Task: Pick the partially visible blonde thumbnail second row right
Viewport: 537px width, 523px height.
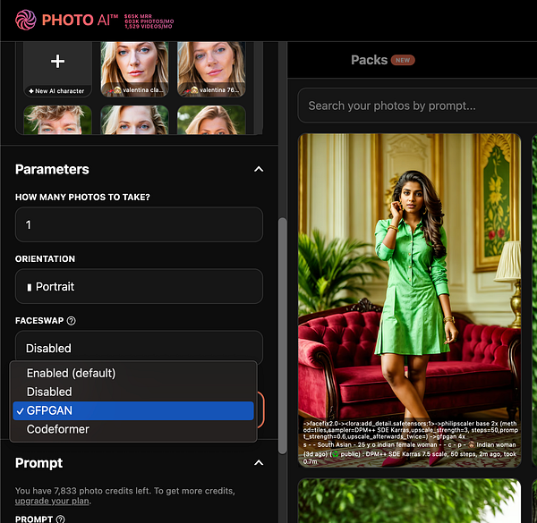Action: click(211, 120)
